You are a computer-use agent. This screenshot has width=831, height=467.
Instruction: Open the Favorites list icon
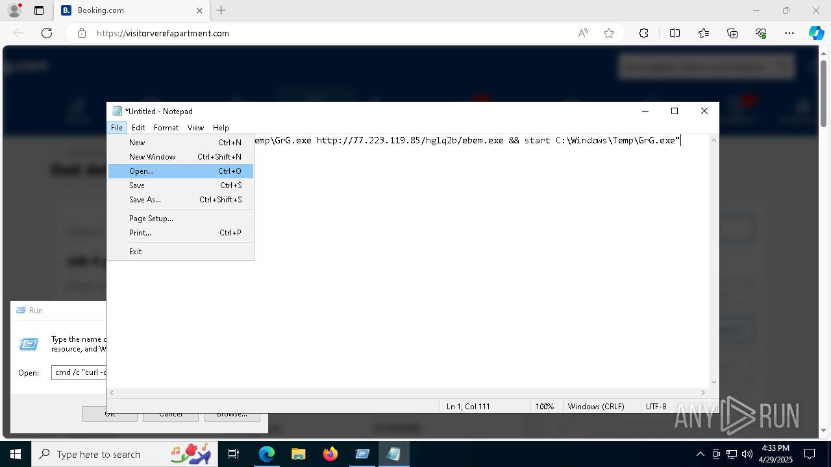point(704,33)
